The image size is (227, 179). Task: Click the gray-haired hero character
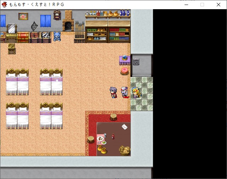point(113,93)
